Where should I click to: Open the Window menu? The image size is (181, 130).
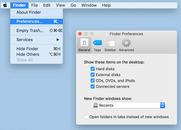(89, 5)
